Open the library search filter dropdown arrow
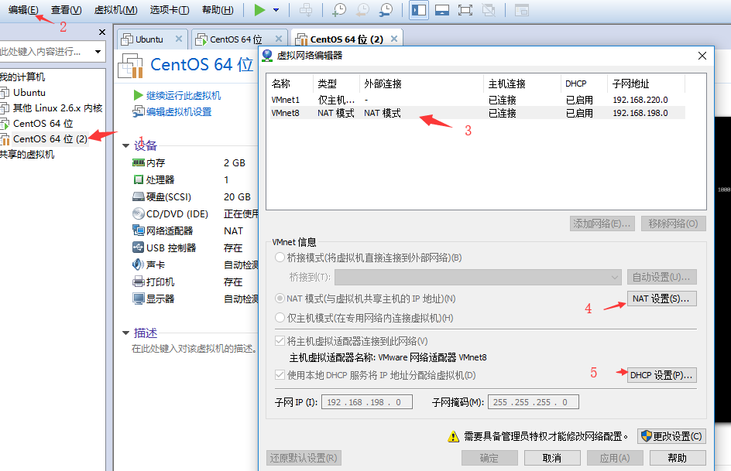731x471 pixels. pos(98,52)
